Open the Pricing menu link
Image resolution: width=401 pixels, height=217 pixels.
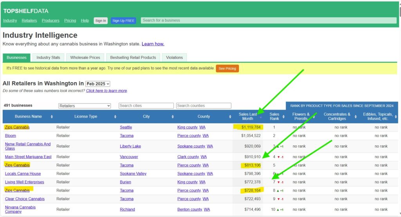(x=70, y=20)
